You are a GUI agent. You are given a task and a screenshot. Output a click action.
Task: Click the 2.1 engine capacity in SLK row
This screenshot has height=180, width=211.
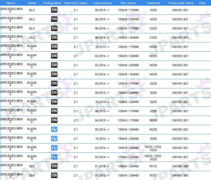click(76, 175)
